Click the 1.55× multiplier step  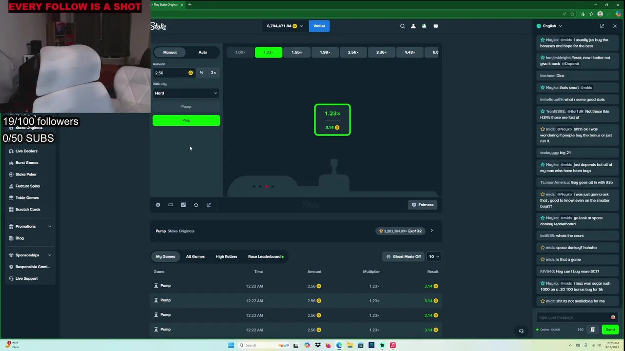coord(297,52)
